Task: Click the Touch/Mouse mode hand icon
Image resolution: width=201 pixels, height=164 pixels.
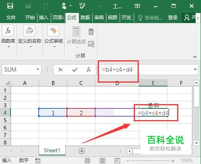Action: point(64,6)
